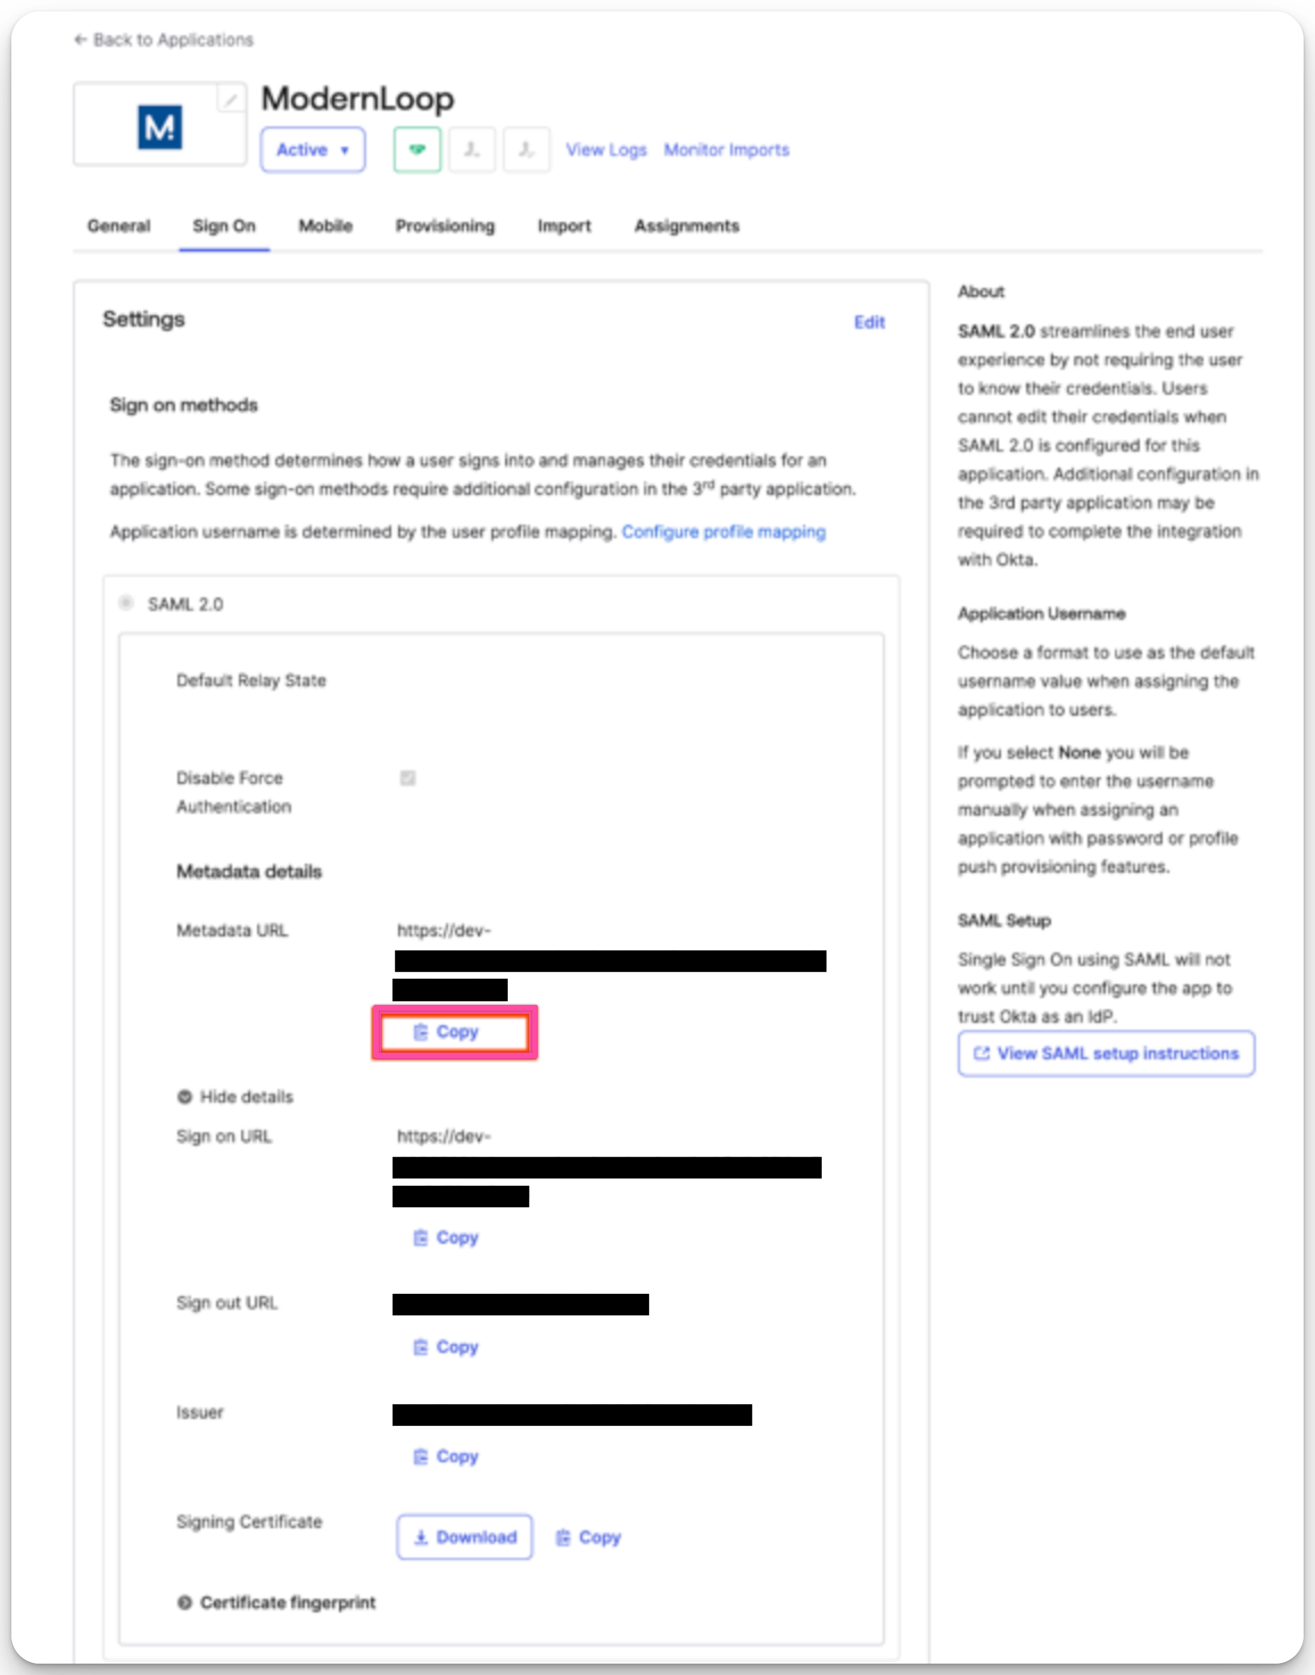Click the Metadata URL label
Viewport: 1315px width, 1675px height.
(233, 930)
